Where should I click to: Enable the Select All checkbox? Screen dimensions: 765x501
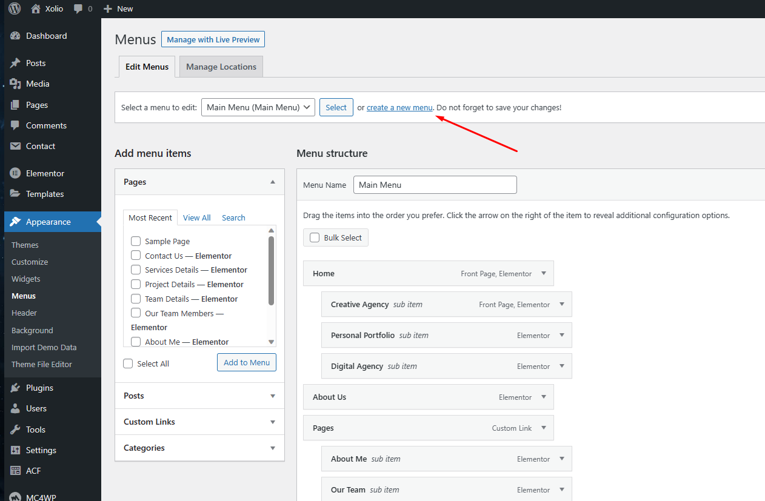(x=128, y=363)
